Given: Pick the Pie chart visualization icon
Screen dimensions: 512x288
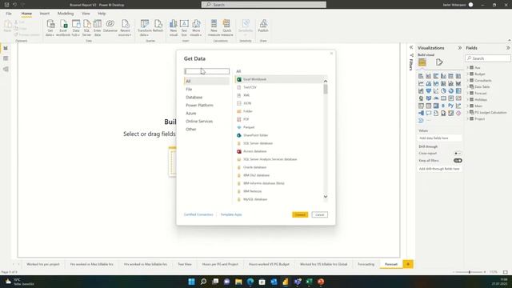Looking at the screenshot, I should (443, 90).
